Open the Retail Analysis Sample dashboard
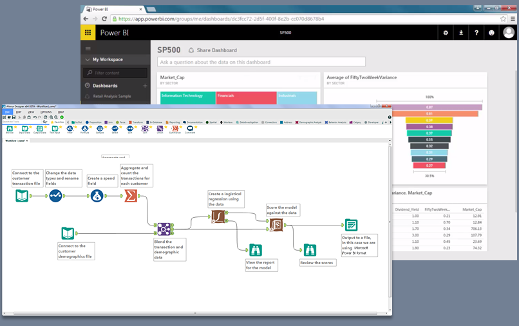 (112, 97)
